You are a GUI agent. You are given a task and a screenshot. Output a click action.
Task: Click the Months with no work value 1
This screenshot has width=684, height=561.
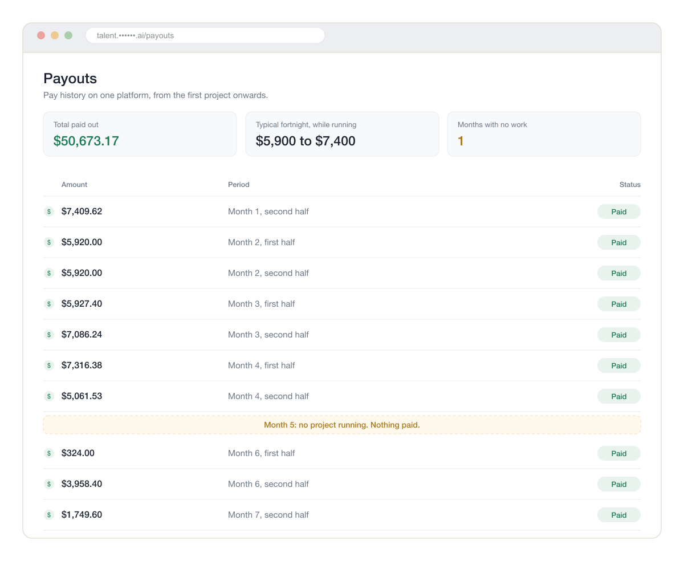[x=461, y=141]
